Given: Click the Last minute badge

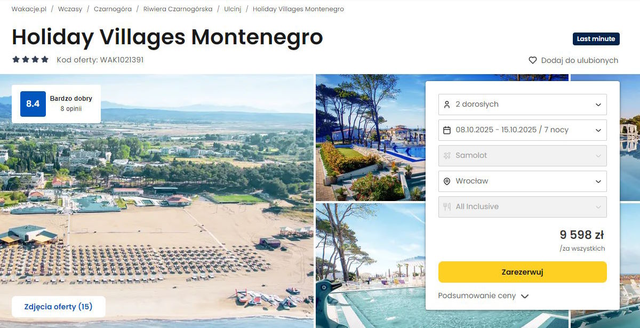Looking at the screenshot, I should [596, 39].
